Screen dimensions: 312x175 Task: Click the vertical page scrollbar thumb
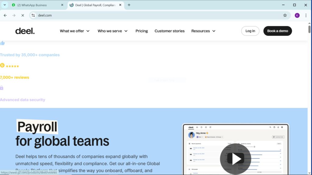pos(309,29)
